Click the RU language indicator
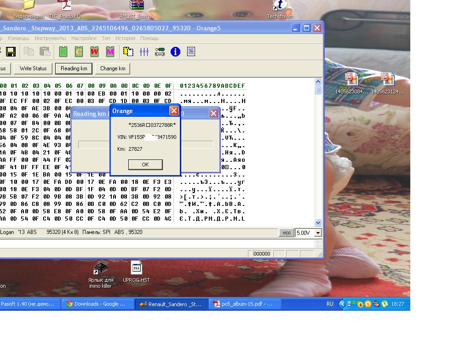The image size is (471, 353). tap(330, 304)
